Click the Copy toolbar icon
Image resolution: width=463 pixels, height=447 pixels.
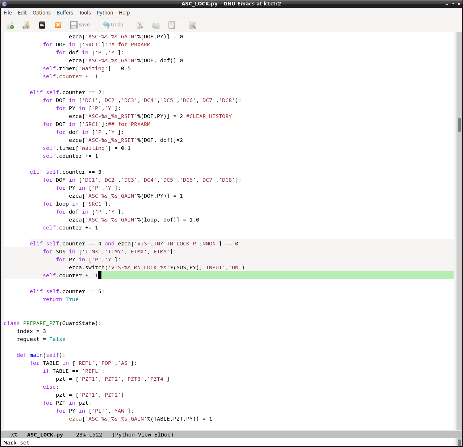[x=156, y=25]
